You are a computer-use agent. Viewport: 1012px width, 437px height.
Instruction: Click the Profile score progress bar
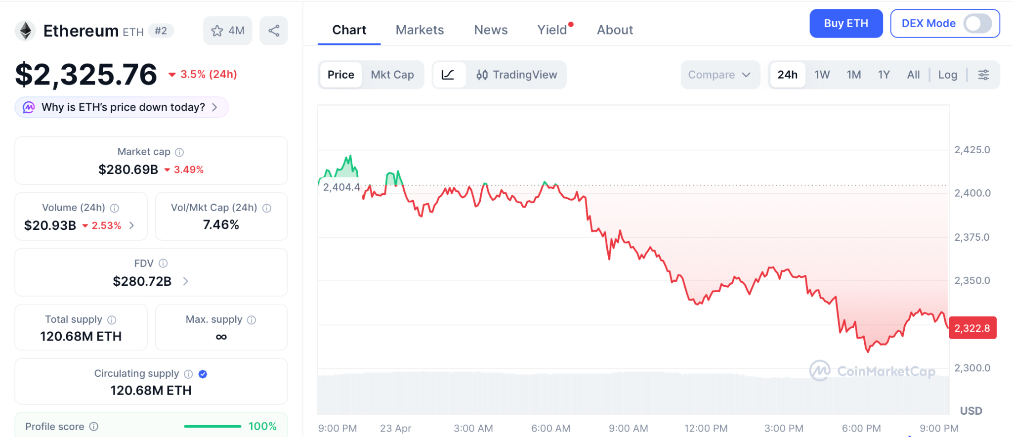[212, 427]
